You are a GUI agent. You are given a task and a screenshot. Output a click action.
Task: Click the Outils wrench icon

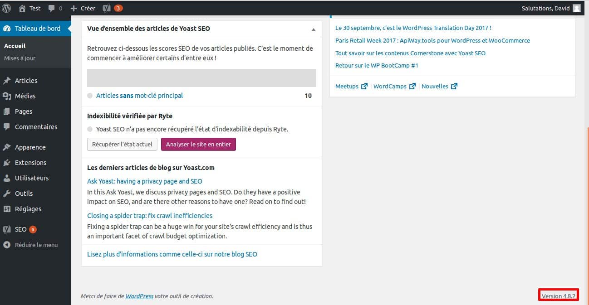7,193
